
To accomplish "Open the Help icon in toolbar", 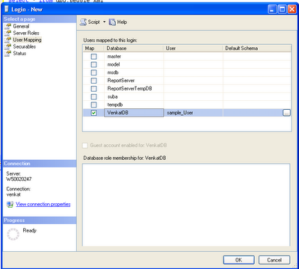I will coord(113,22).
